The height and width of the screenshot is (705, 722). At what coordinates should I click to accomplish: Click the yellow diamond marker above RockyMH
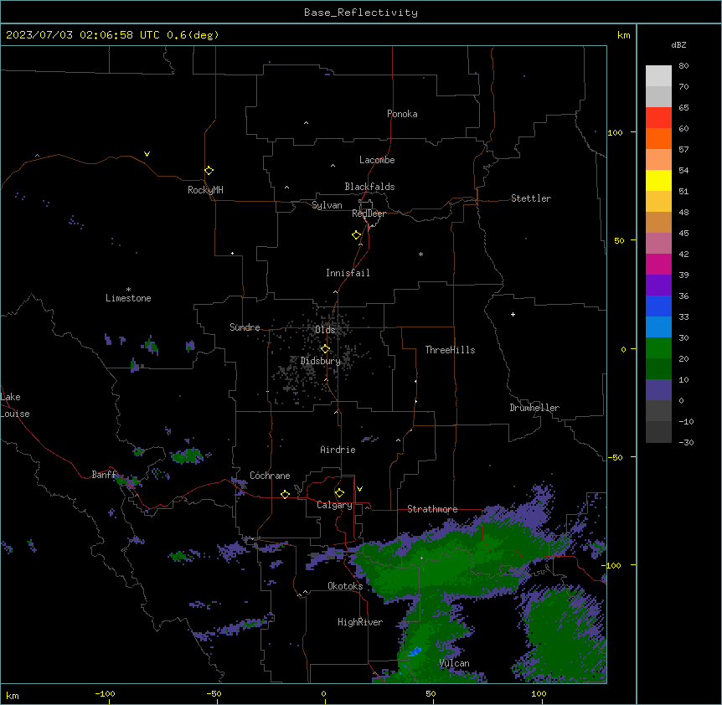(209, 171)
